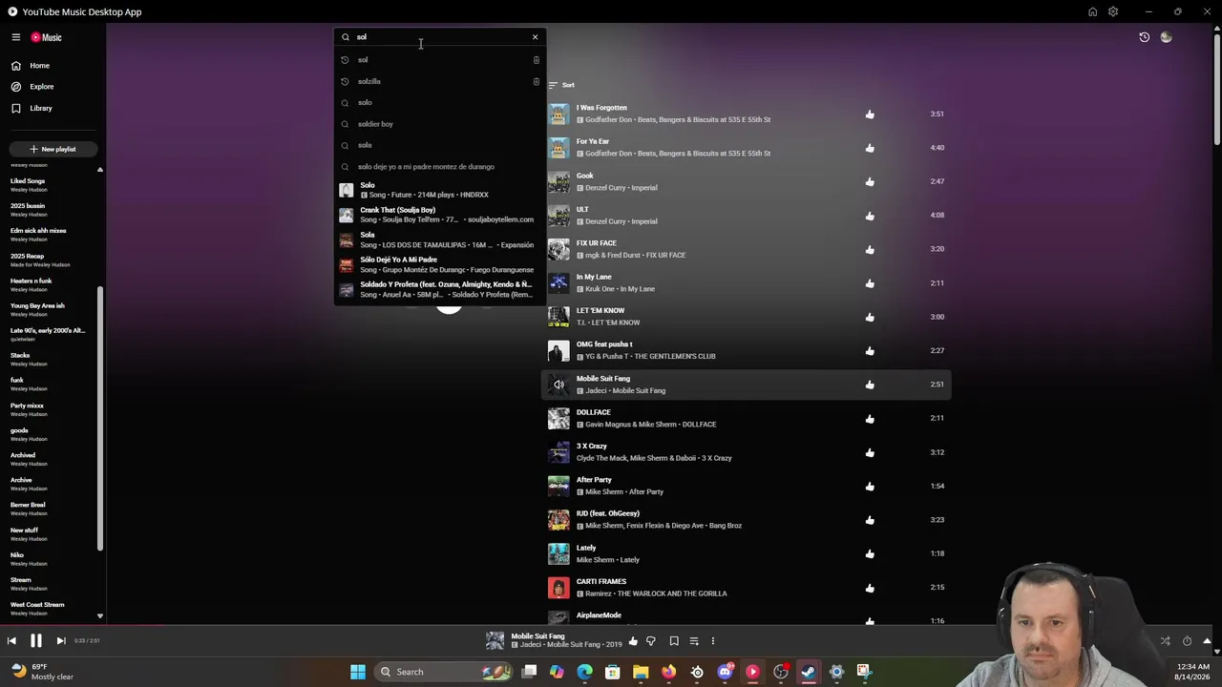Open the weather widget showing 69°F

(43, 672)
